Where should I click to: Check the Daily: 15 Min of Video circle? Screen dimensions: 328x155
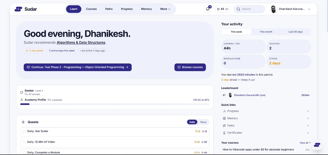coord(24,142)
